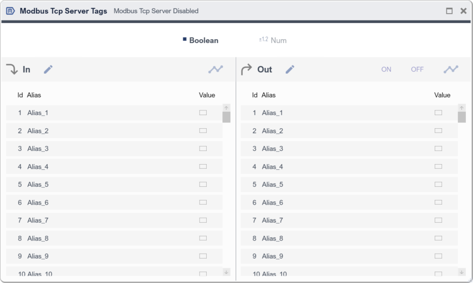Maximize the Modbus Tcp Server Tags window
Viewport: 473px width, 283px height.
point(449,11)
